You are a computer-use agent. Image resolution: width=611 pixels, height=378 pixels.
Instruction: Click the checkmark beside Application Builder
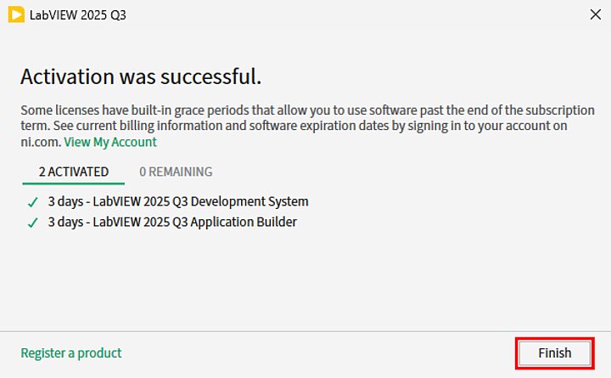click(32, 223)
